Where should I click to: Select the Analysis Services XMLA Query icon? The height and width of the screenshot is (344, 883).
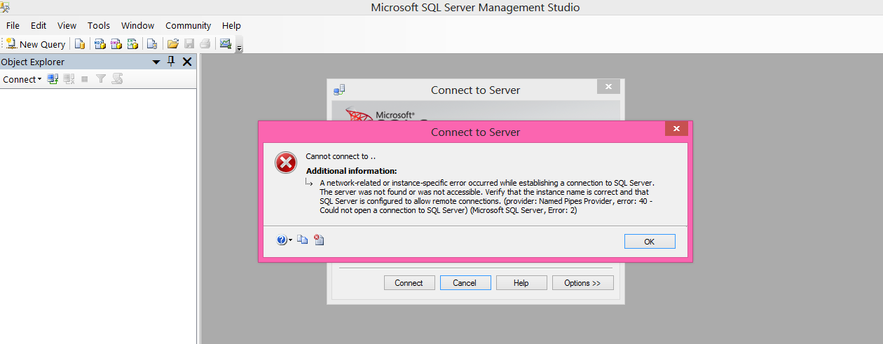pyautogui.click(x=132, y=44)
